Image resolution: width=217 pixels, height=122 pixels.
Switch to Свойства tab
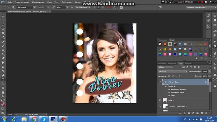pos(162,64)
